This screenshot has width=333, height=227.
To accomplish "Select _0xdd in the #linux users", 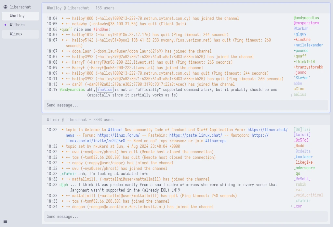I will (299, 146).
